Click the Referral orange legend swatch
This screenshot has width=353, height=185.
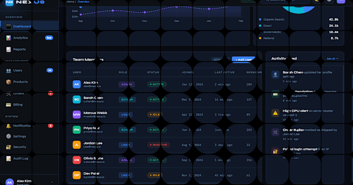coord(260,38)
